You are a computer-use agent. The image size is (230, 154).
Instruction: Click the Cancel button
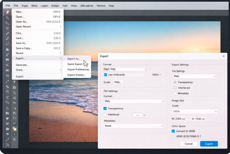[189, 144]
